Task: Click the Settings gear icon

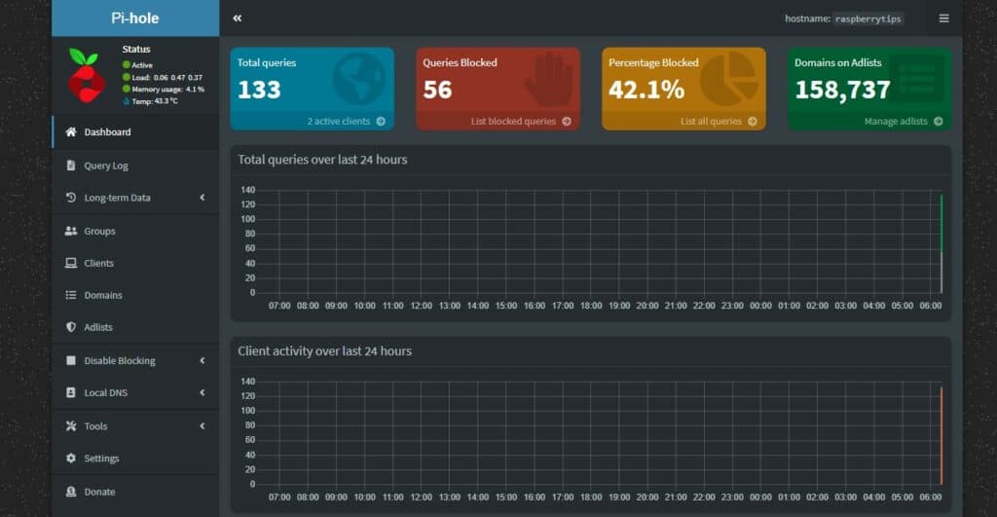Action: (70, 458)
